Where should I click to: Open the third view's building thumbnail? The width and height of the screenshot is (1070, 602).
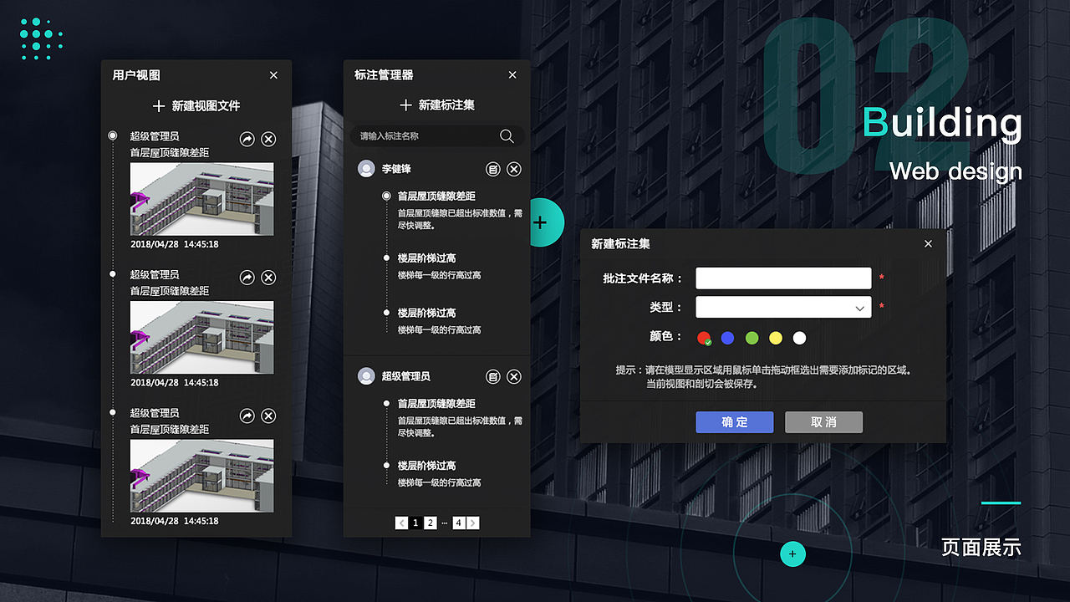point(202,476)
